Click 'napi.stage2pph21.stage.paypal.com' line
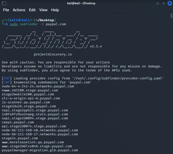 click(x=35, y=110)
